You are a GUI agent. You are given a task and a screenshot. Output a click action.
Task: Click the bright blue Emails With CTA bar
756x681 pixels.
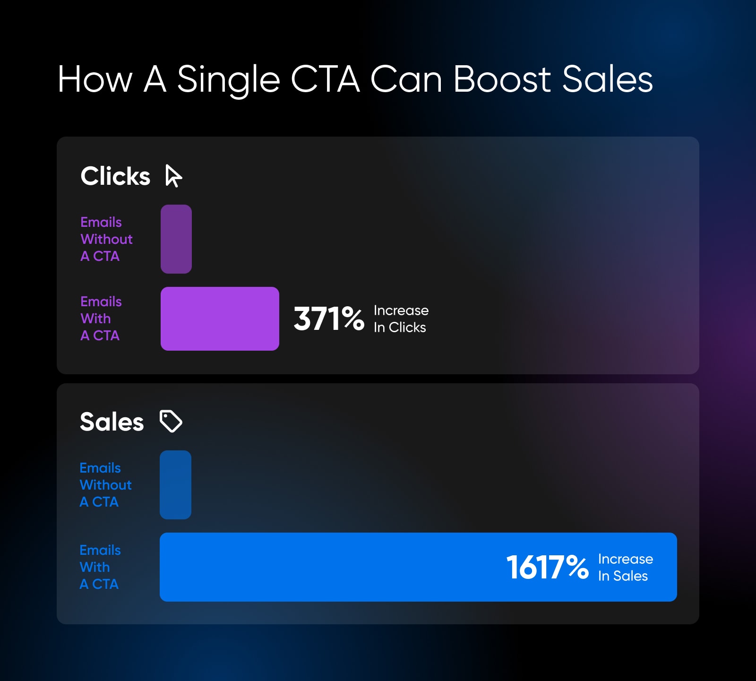tap(331, 567)
